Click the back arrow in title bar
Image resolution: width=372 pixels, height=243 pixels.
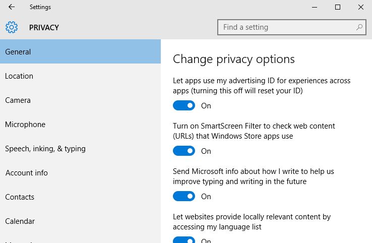point(12,7)
